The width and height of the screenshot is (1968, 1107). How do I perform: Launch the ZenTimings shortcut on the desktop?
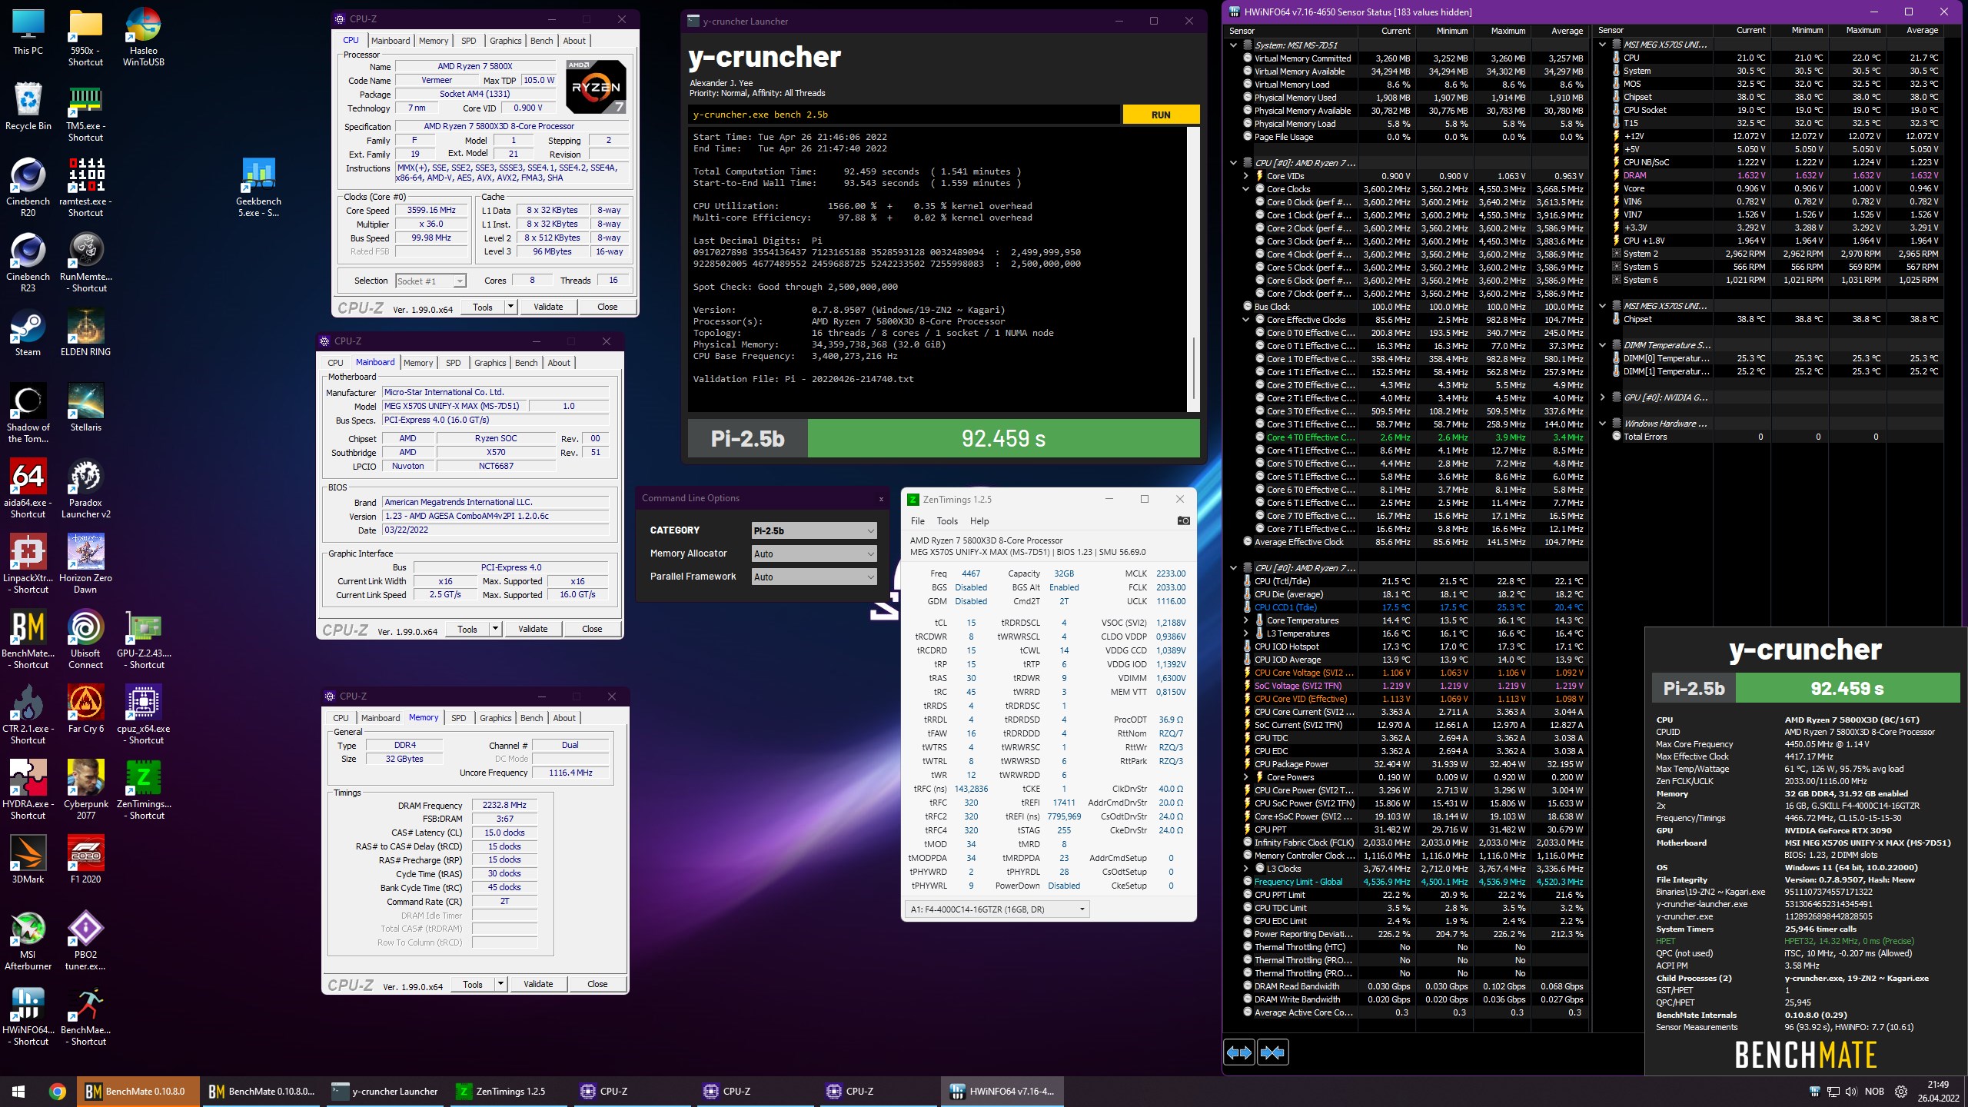(x=144, y=790)
